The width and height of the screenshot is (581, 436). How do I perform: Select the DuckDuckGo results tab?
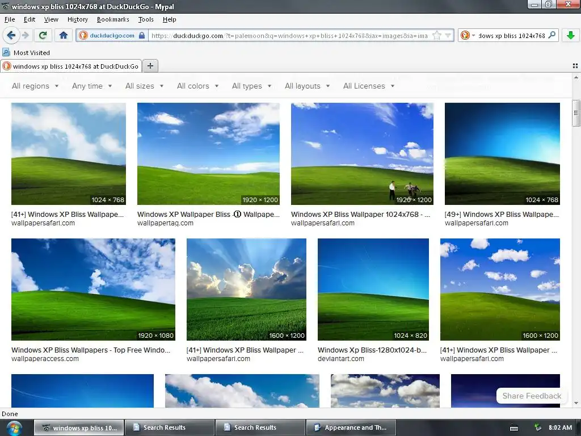click(71, 66)
